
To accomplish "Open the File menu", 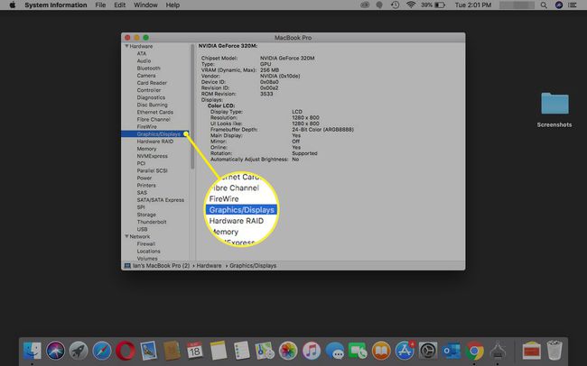I will tap(100, 5).
